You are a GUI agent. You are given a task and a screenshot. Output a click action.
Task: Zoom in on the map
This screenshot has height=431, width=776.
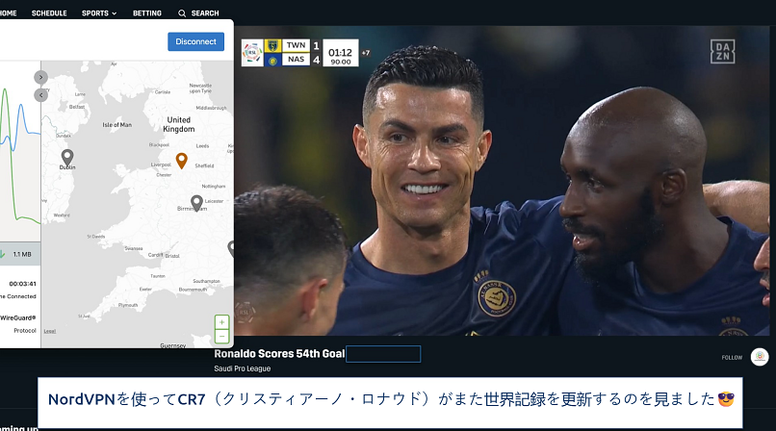(222, 322)
